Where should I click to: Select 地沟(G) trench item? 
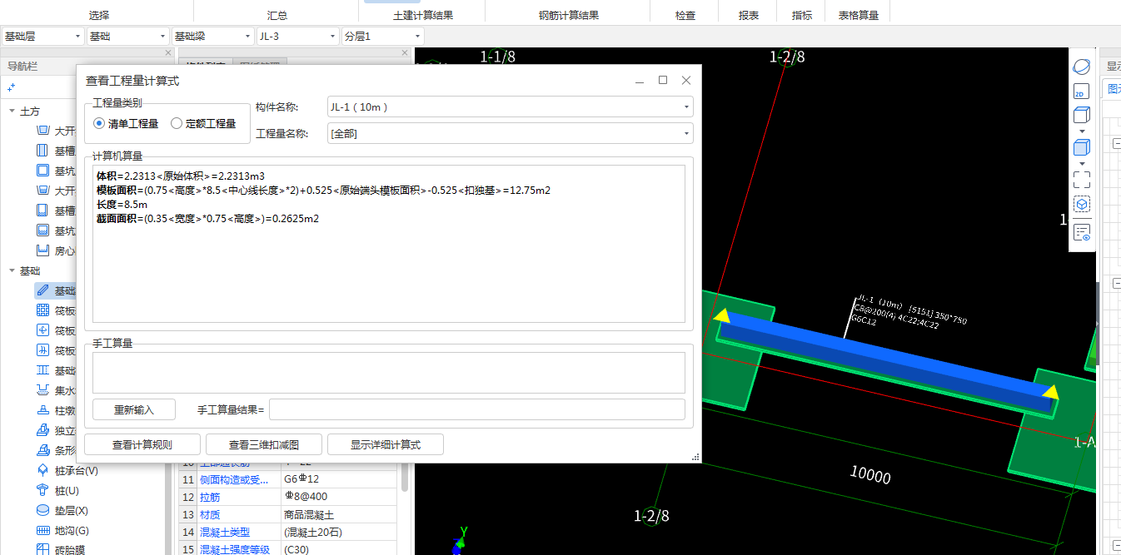pyautogui.click(x=71, y=530)
